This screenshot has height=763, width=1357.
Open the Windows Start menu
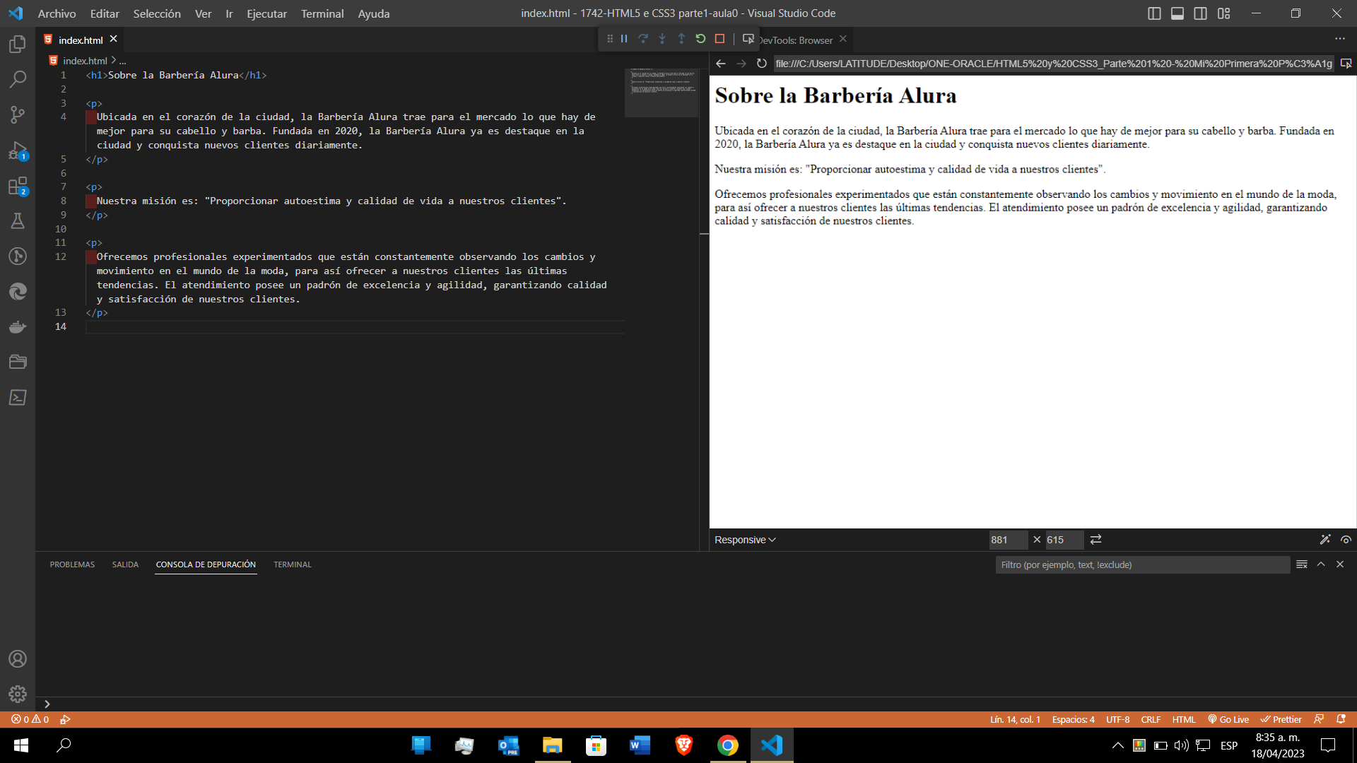tap(21, 745)
